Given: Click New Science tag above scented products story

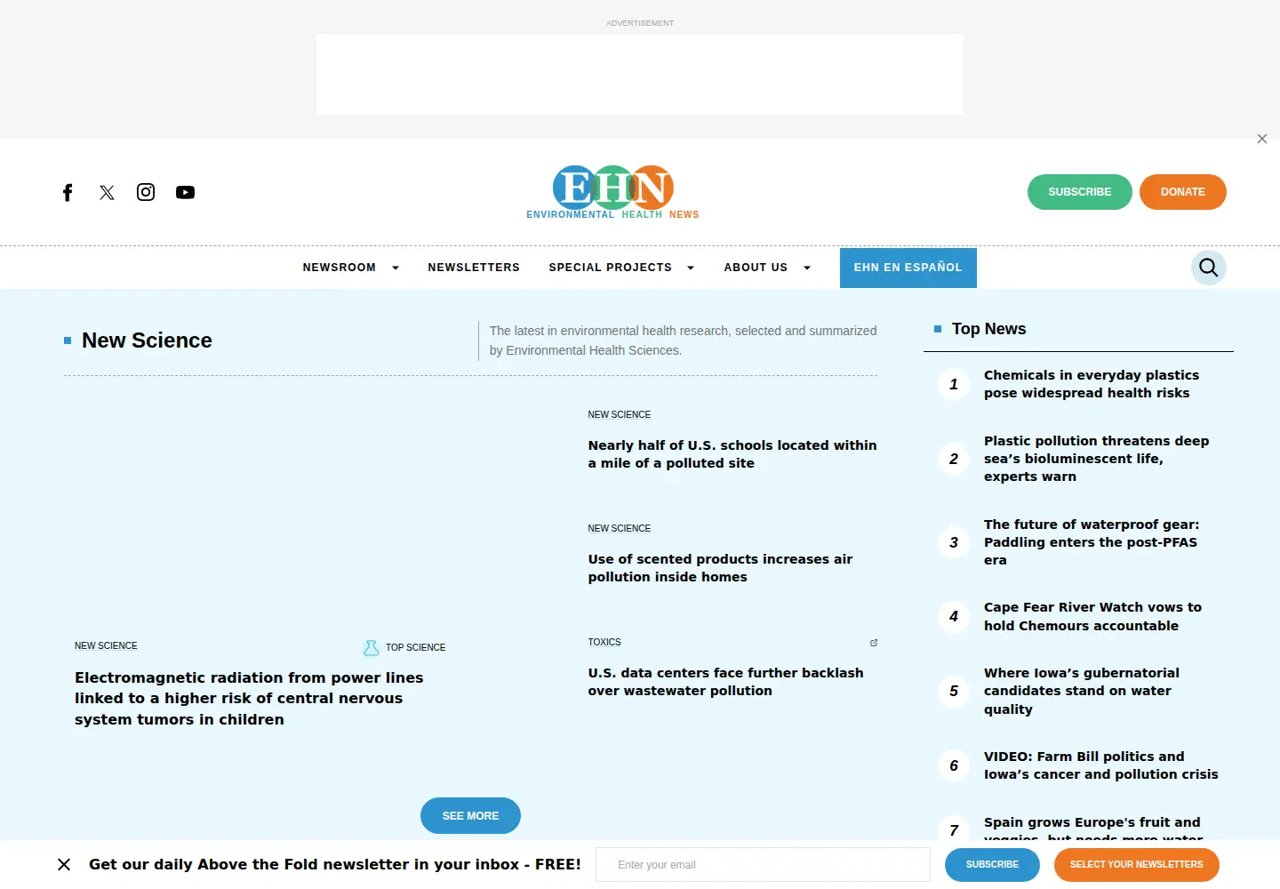Looking at the screenshot, I should (x=620, y=528).
